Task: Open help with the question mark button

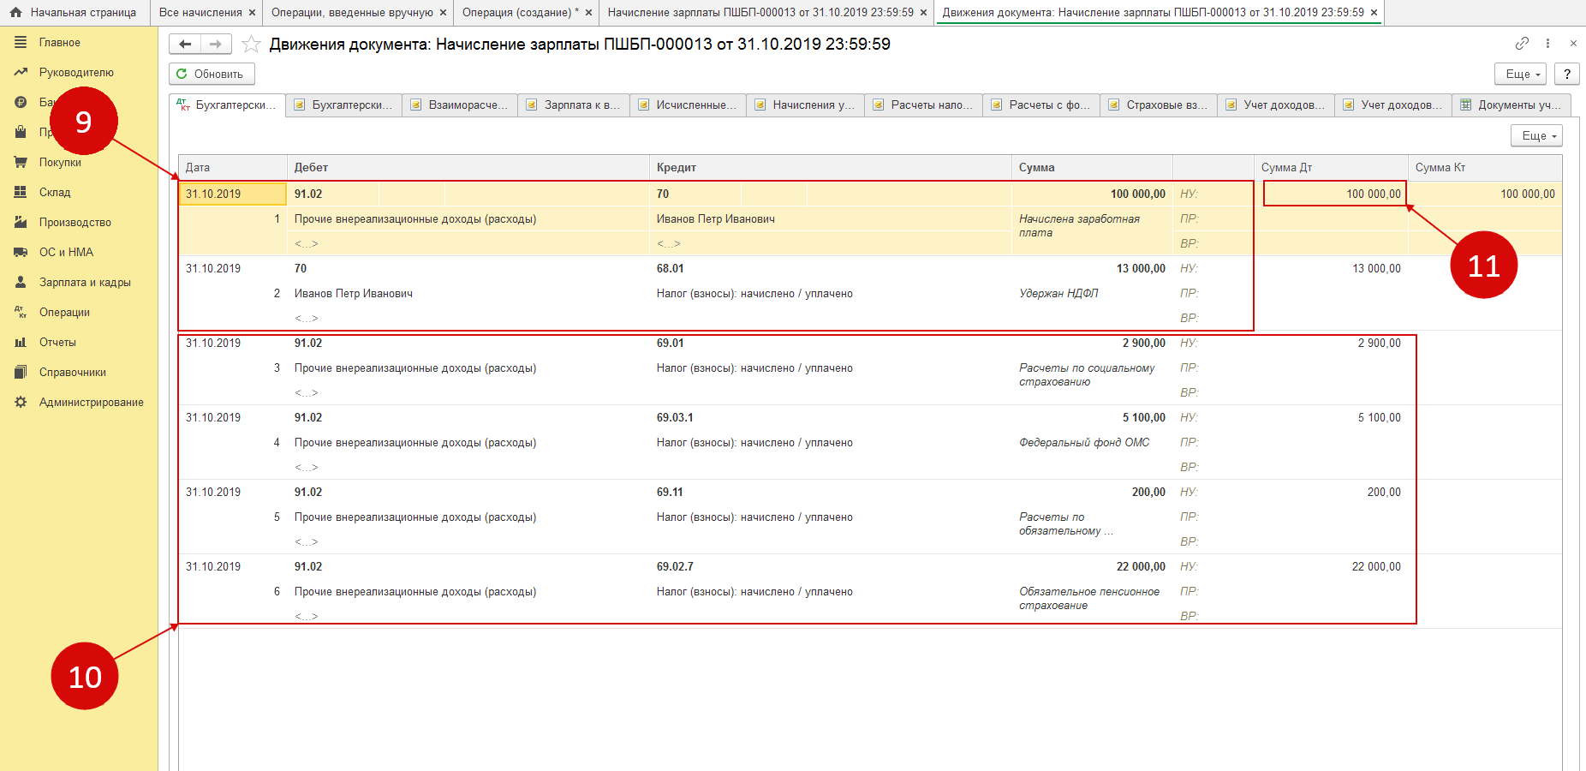Action: click(x=1567, y=74)
